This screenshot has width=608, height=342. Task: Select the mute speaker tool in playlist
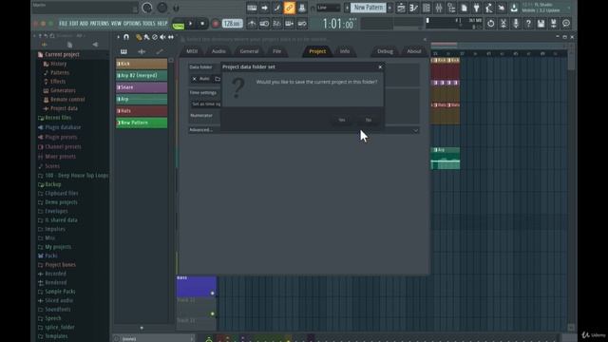162,37
